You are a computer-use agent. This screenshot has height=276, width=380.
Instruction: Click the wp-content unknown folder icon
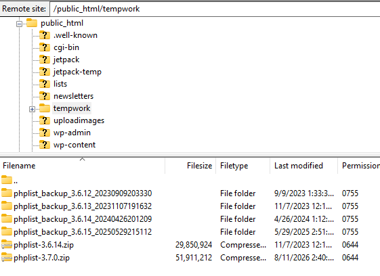(45, 145)
